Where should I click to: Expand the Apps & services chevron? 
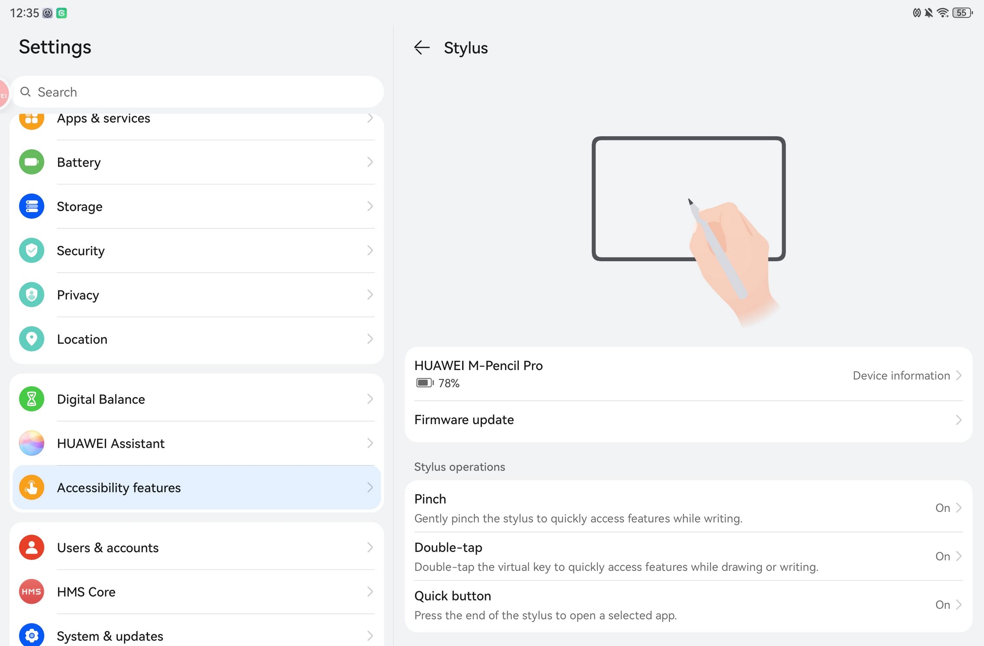[370, 118]
